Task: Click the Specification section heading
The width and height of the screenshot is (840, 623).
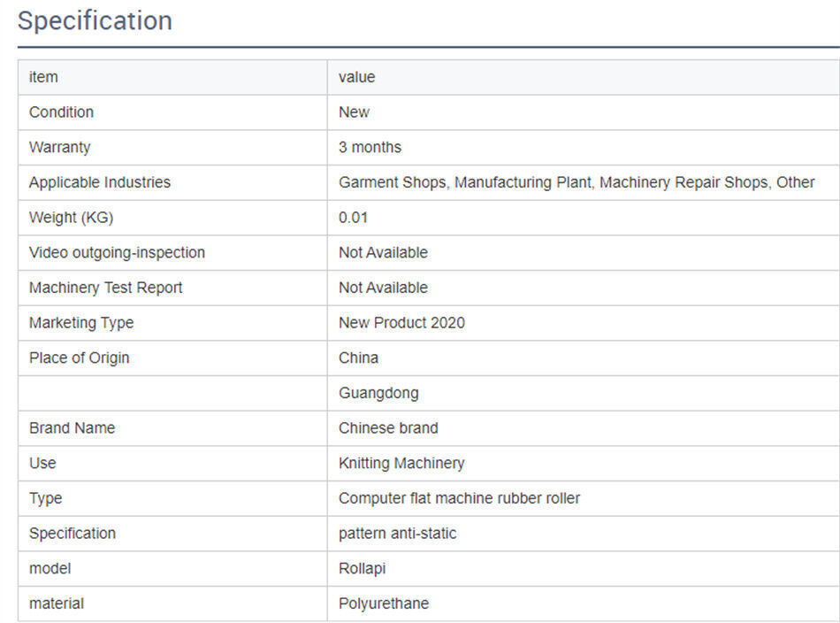Action: [95, 21]
